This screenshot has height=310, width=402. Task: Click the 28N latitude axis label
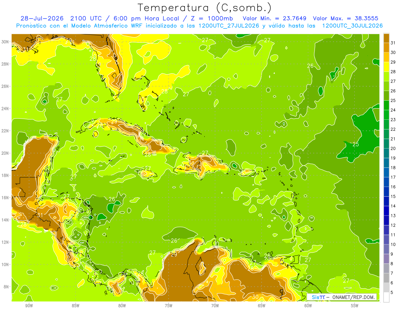5,64
